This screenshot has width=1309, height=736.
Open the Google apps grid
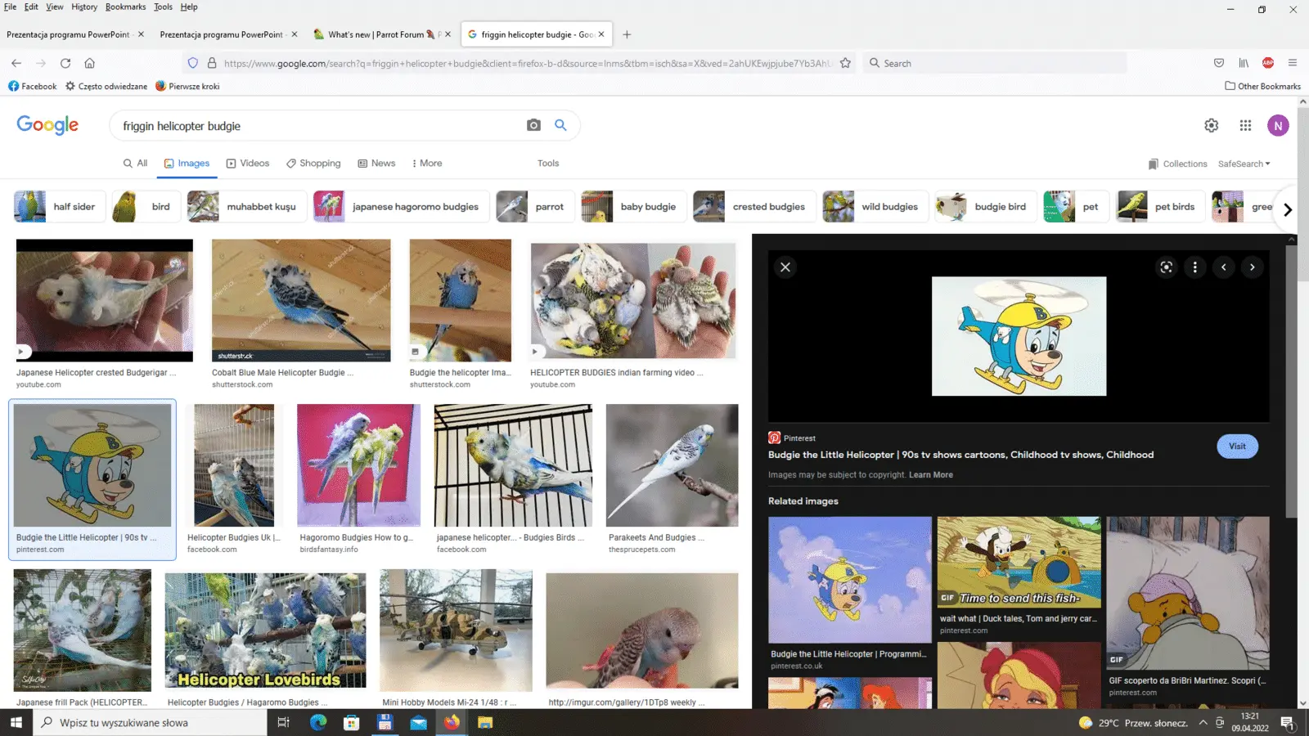pos(1245,125)
